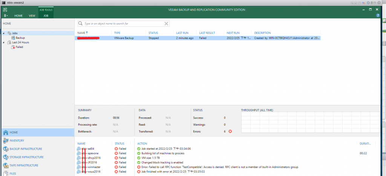Sort jobs by the TYPE column
The height and width of the screenshot is (176, 386).
pyautogui.click(x=117, y=33)
